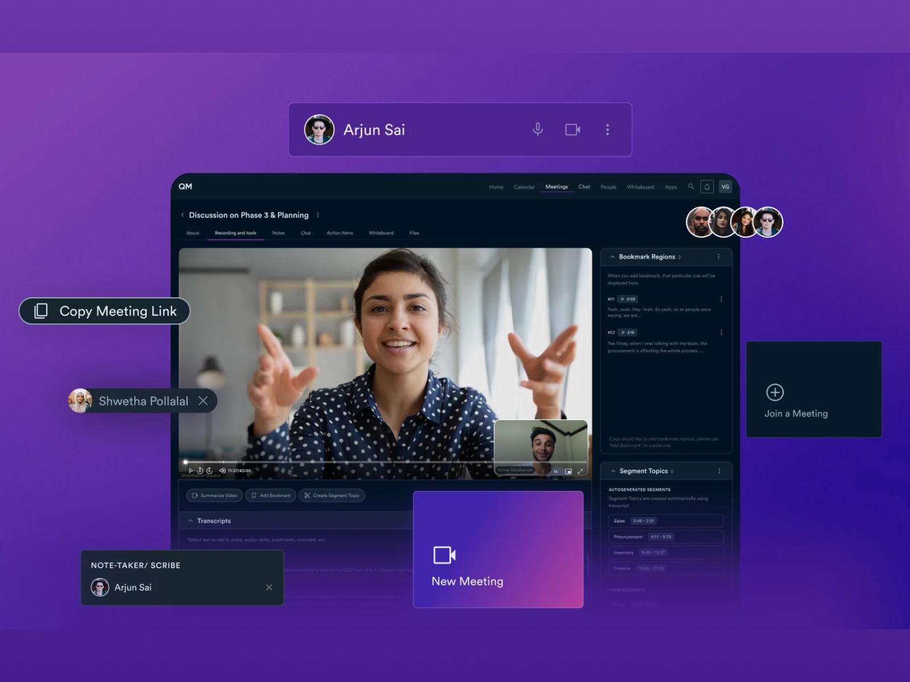
Task: Remove Arjun Sai as note-taker/scribe
Action: [x=269, y=587]
